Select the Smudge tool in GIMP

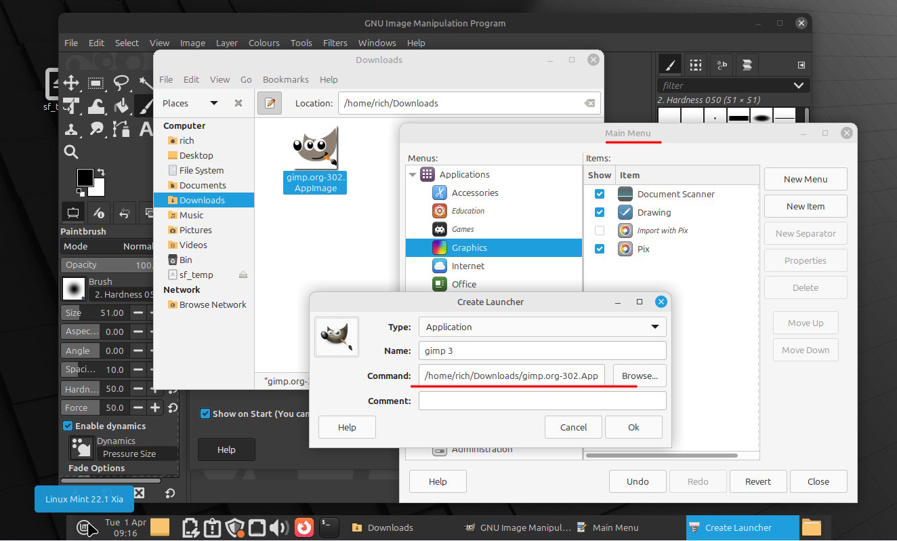click(96, 129)
